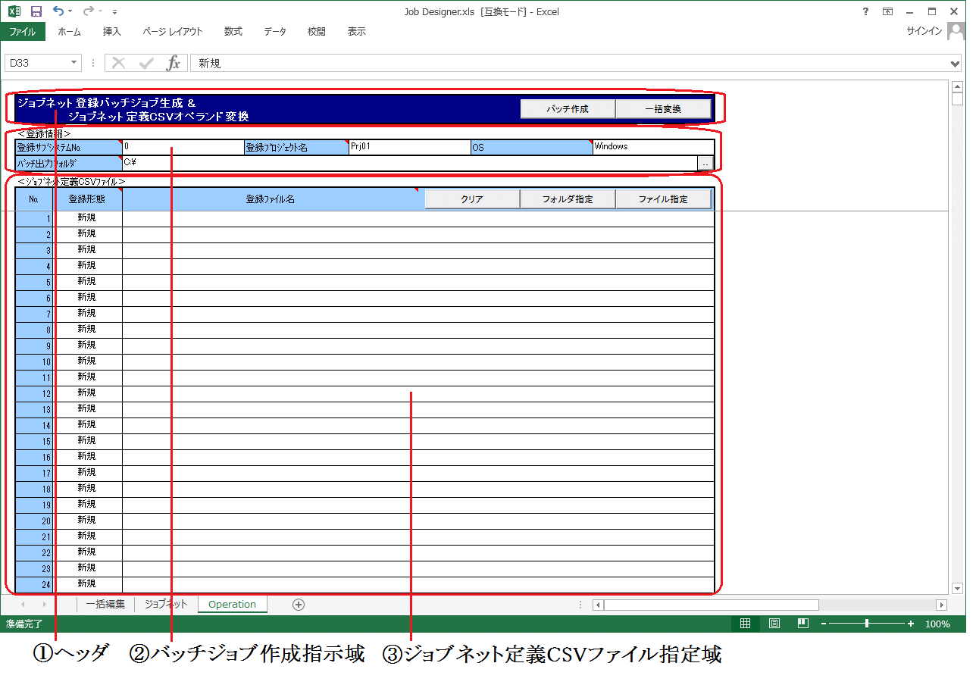Select Normal view icon in status bar
This screenshot has height=688, width=976.
[745, 624]
